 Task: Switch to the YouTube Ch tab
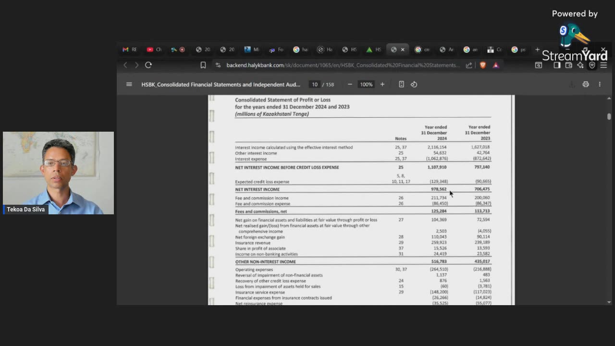coord(154,49)
